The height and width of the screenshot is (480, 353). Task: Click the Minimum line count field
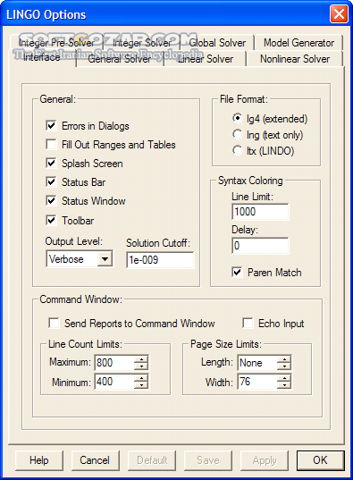(x=114, y=382)
